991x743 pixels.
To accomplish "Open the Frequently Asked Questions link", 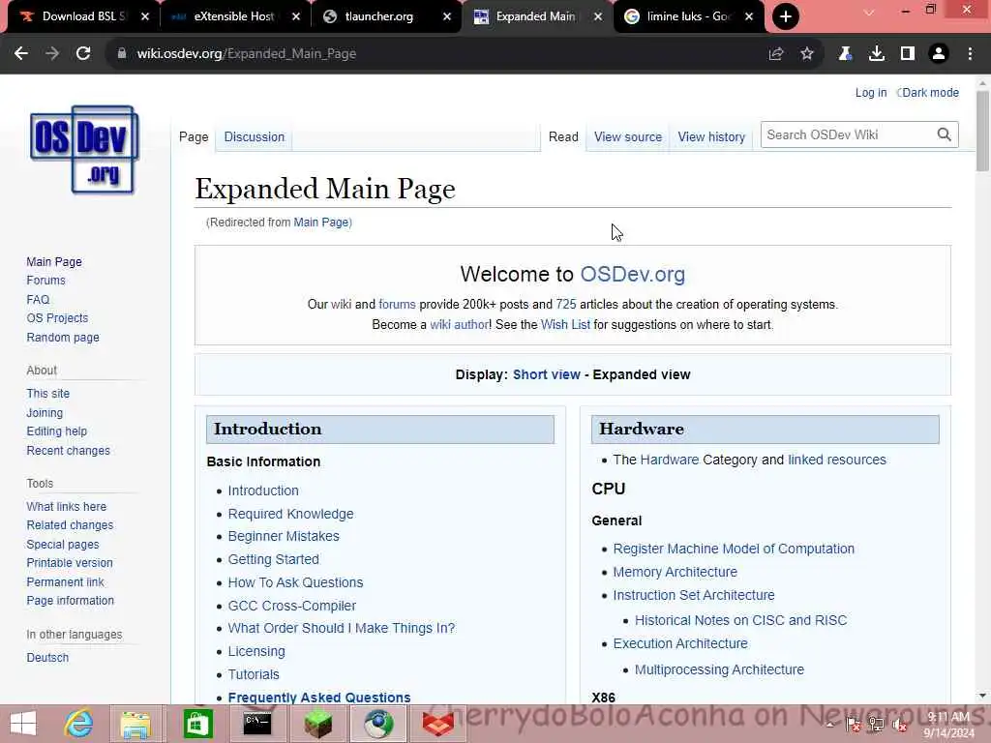I will point(319,698).
